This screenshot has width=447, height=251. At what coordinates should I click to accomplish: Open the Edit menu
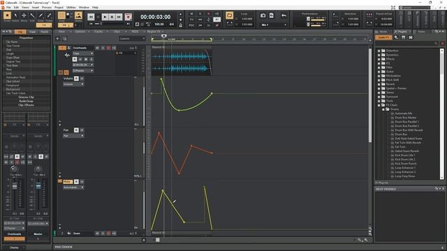(16, 8)
